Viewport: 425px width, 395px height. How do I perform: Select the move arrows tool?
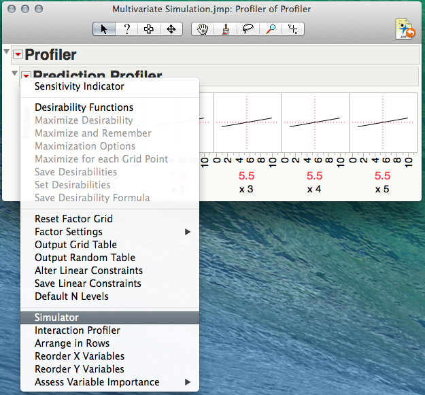click(x=171, y=29)
